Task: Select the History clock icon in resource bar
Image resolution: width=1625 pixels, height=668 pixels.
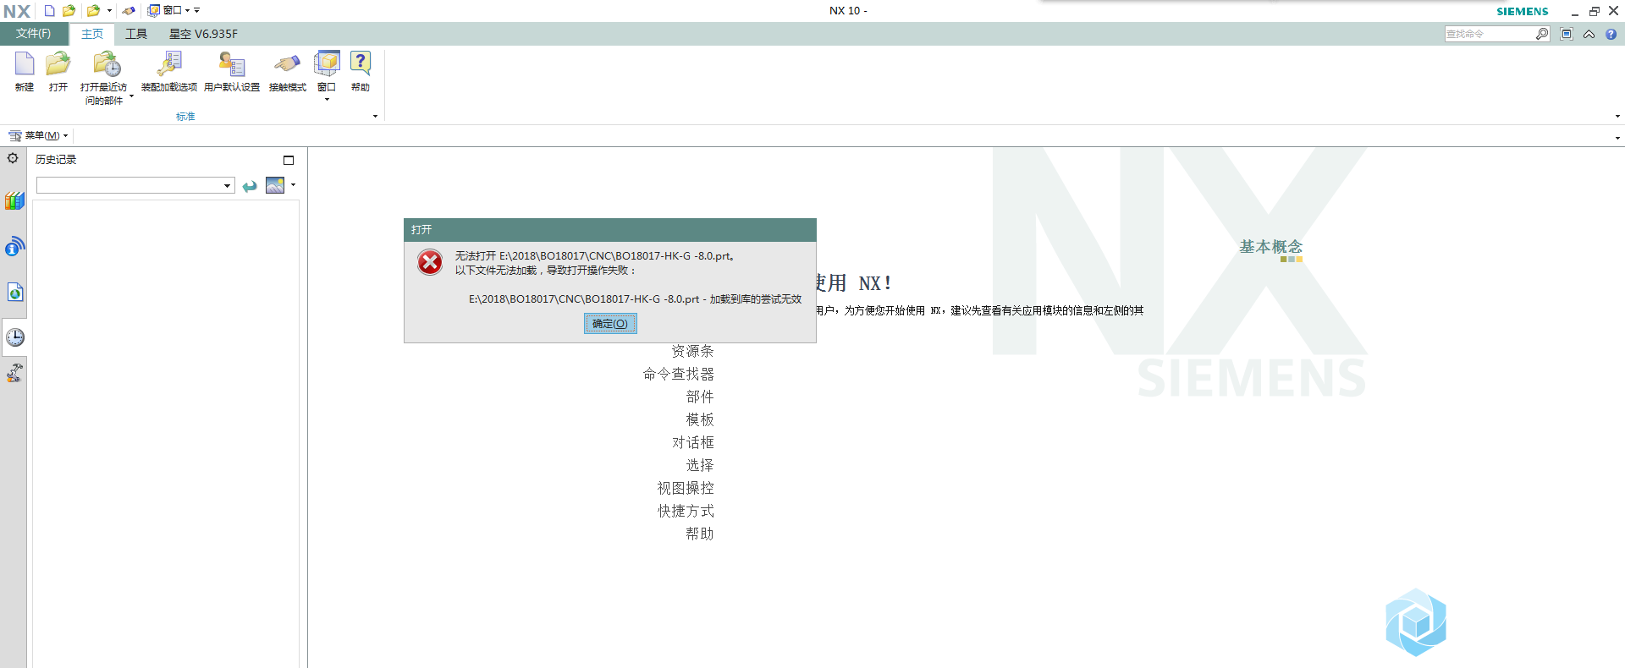Action: point(15,337)
